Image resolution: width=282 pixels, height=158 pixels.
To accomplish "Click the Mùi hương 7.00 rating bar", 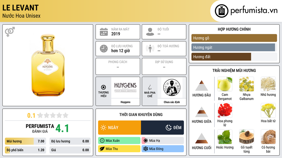I will click(25, 141).
